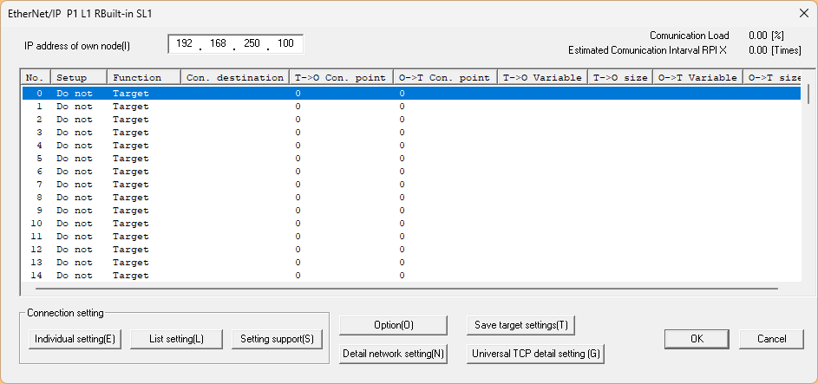Close the EtherNet/IP dialog window
818x384 pixels.
[x=802, y=12]
